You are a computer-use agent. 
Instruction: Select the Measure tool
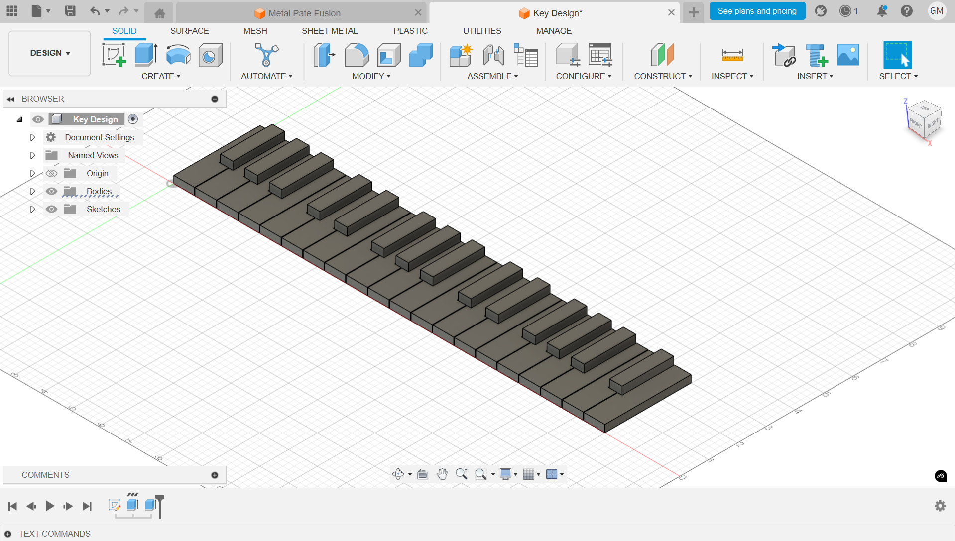[732, 55]
